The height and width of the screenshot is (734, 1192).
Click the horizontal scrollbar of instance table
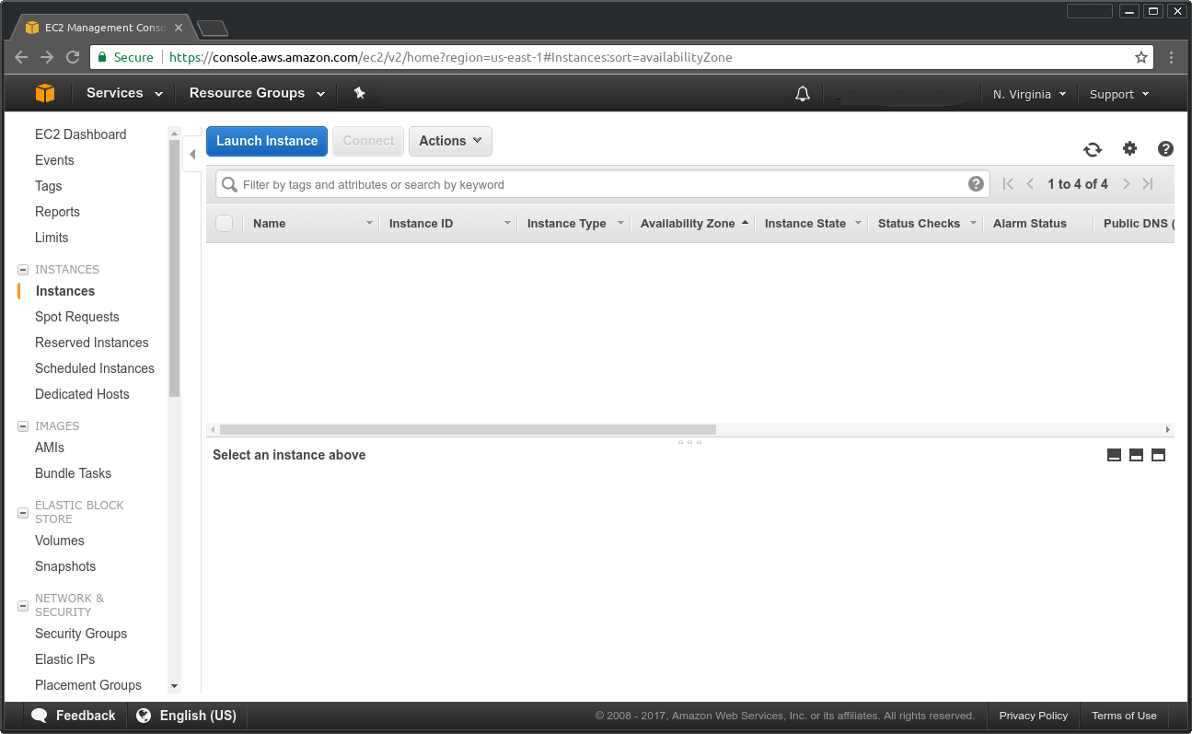468,429
